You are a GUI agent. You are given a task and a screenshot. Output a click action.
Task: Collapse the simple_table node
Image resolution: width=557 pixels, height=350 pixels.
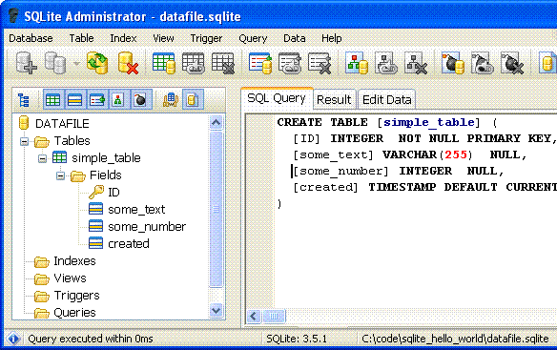[x=42, y=158]
